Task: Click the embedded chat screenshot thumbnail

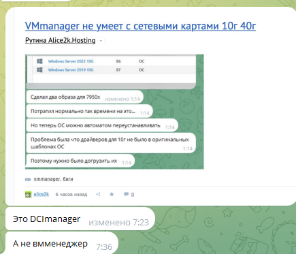Action: [114, 112]
